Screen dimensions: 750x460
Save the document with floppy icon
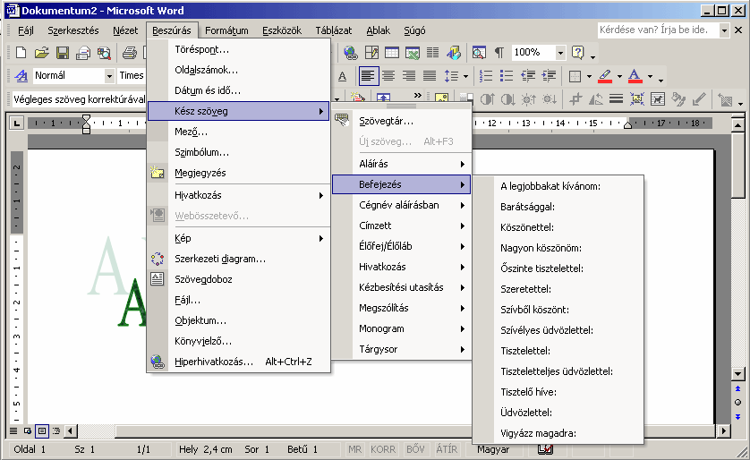tap(63, 53)
